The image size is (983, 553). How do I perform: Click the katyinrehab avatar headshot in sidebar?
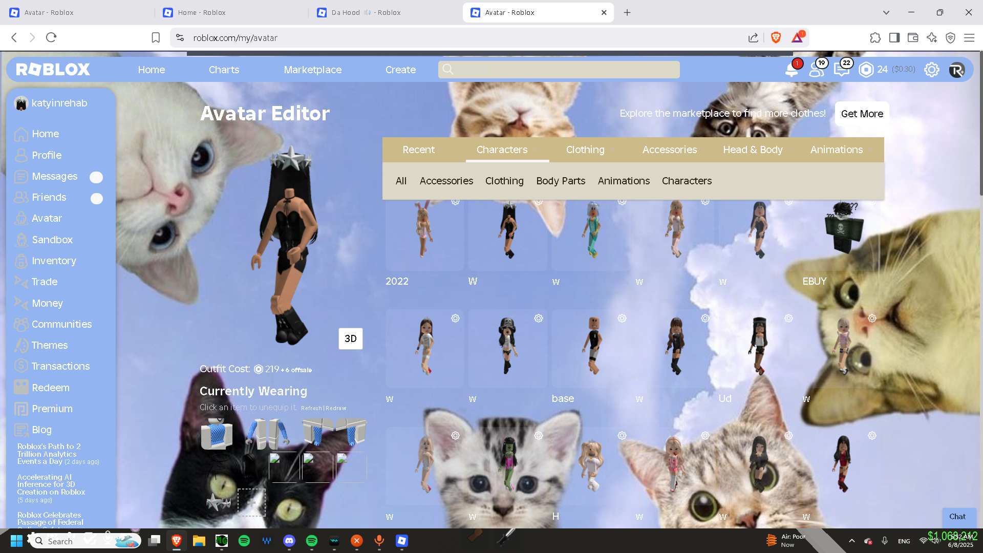coord(21,103)
